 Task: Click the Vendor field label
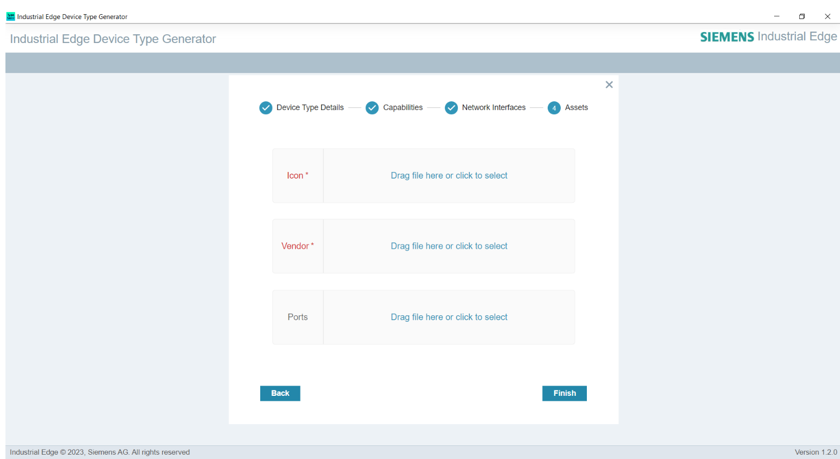point(297,246)
